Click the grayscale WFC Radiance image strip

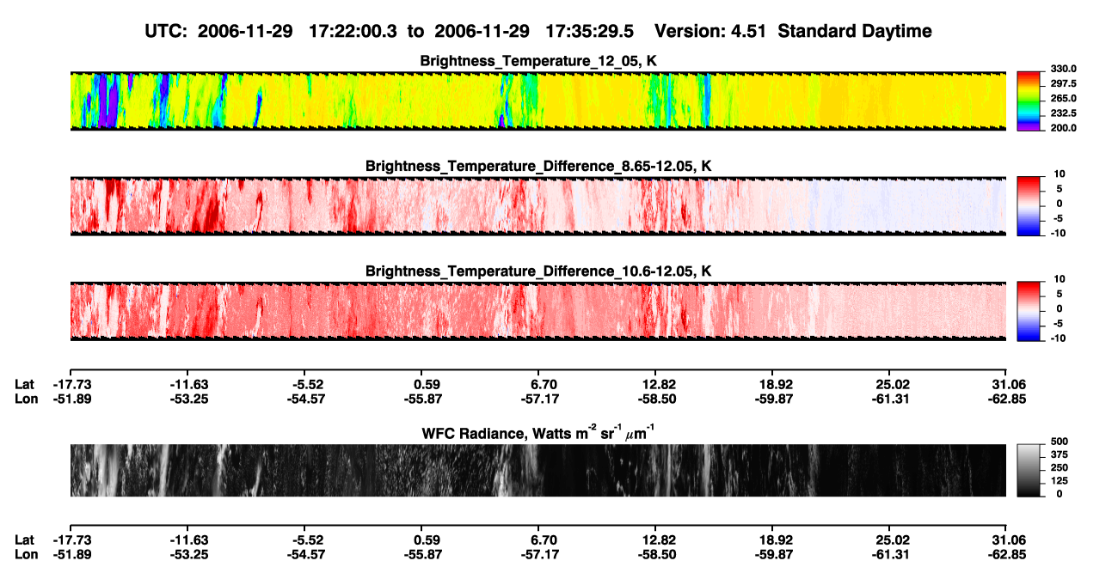[537, 470]
